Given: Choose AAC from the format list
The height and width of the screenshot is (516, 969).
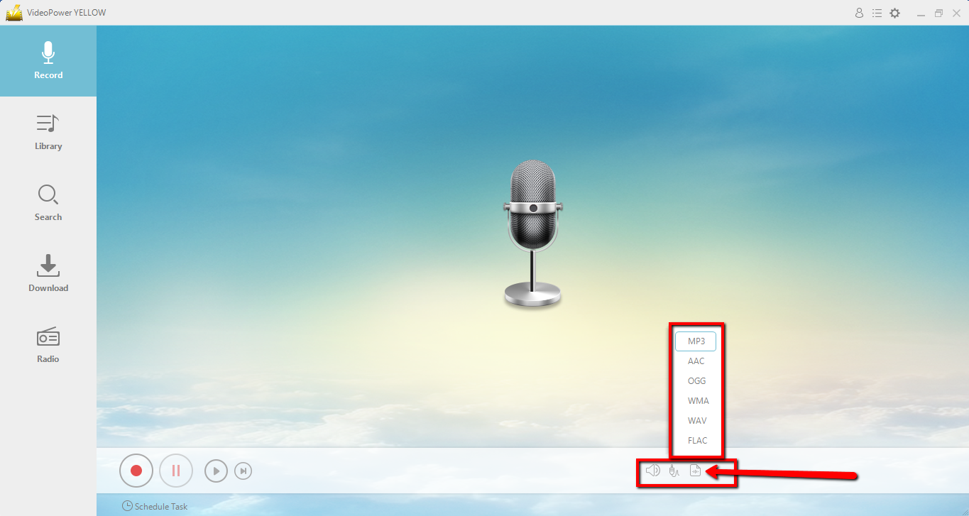Looking at the screenshot, I should pyautogui.click(x=696, y=361).
